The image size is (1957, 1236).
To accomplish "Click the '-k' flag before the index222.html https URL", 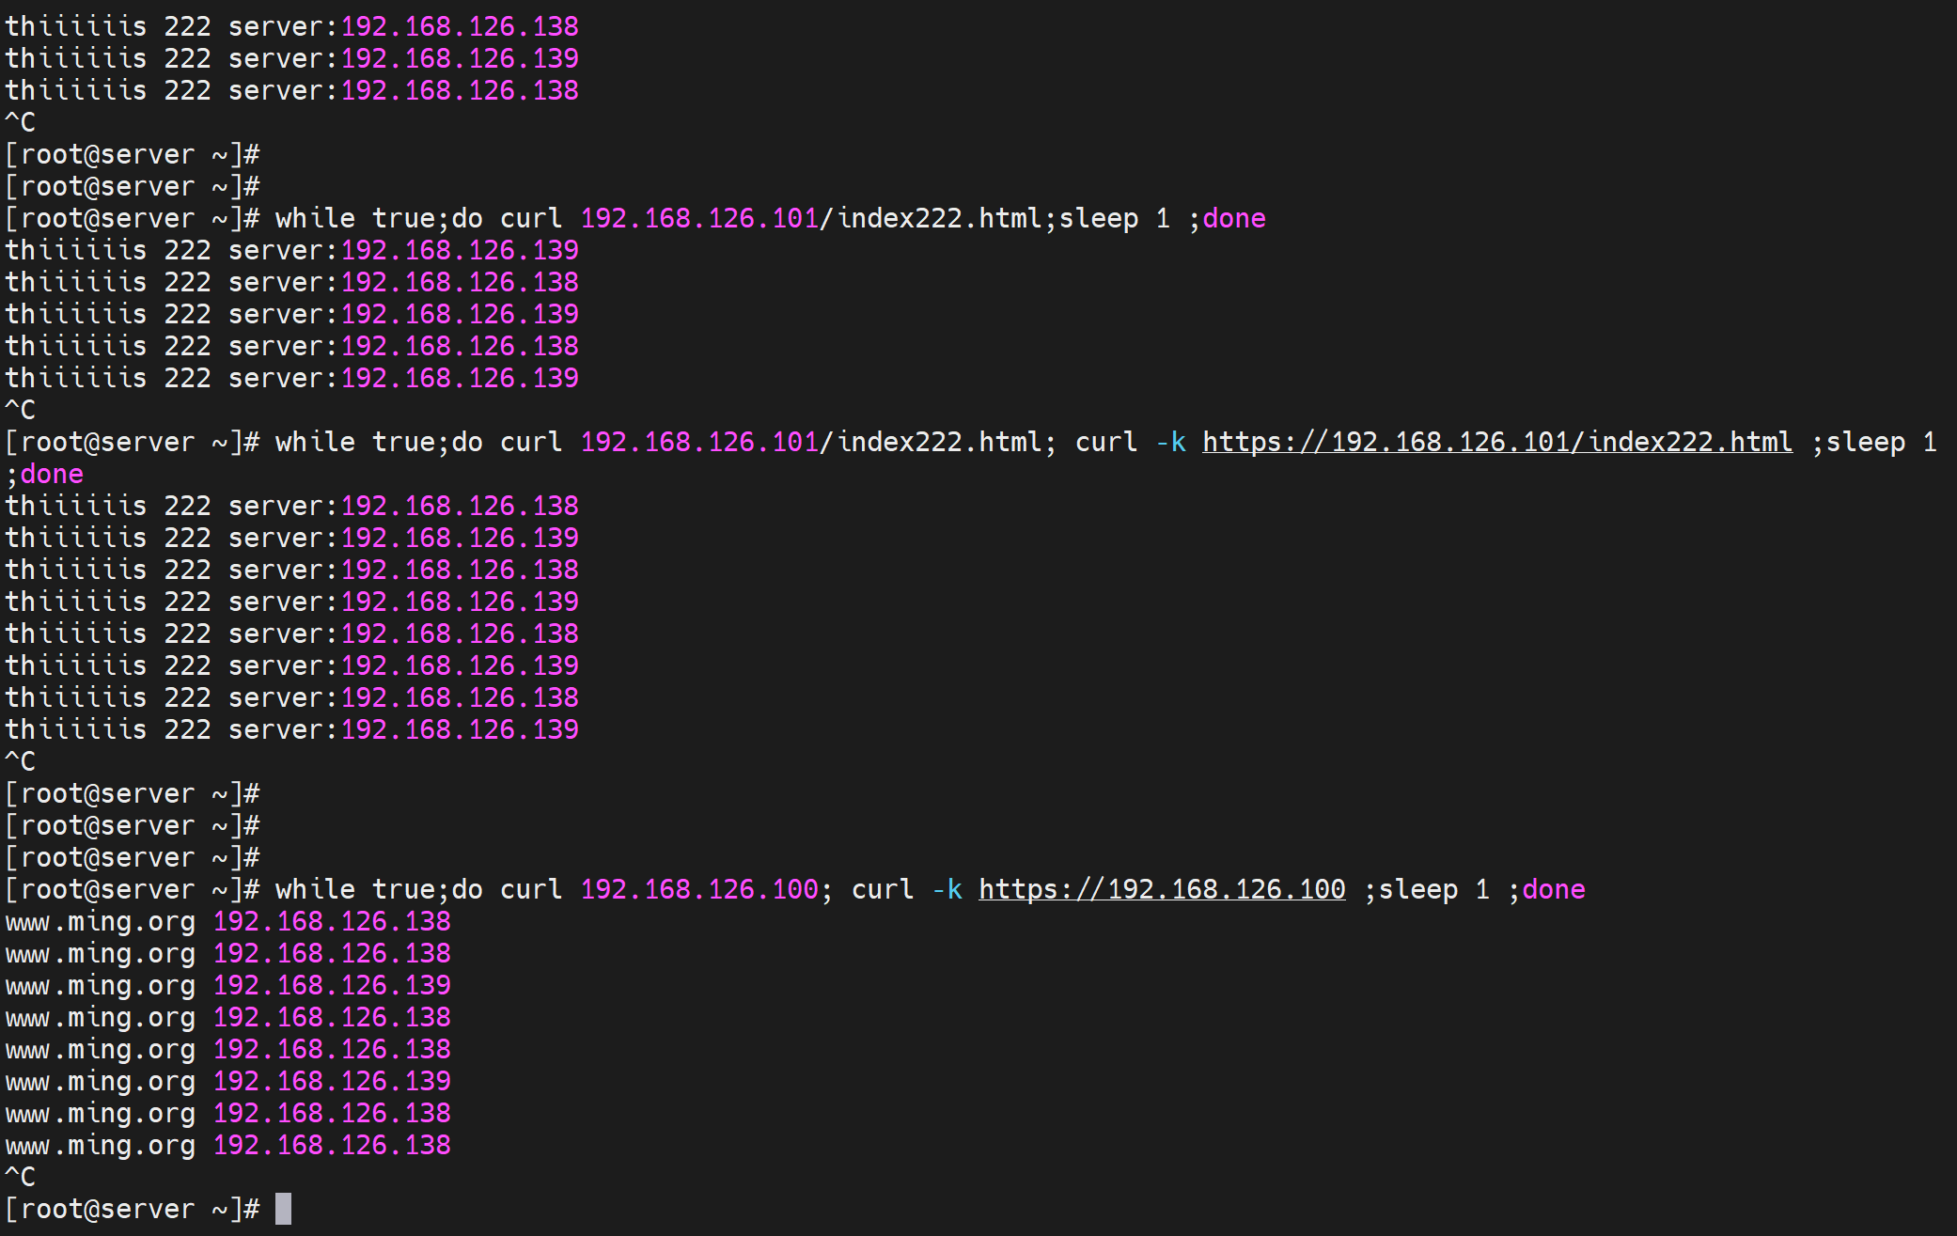I will [x=1170, y=442].
